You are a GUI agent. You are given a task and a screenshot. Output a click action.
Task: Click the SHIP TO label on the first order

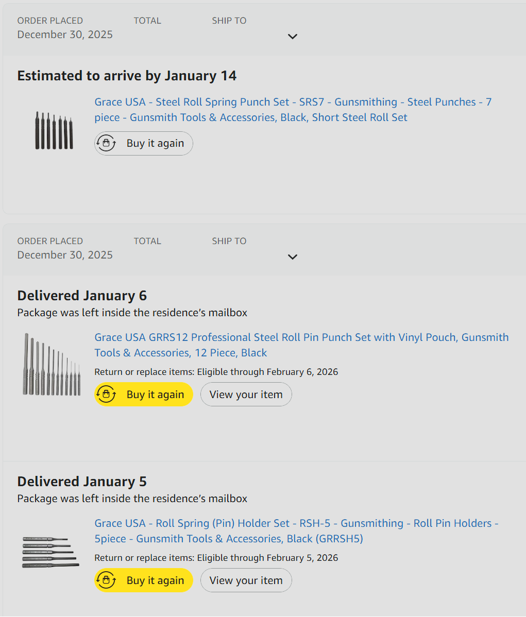click(229, 21)
